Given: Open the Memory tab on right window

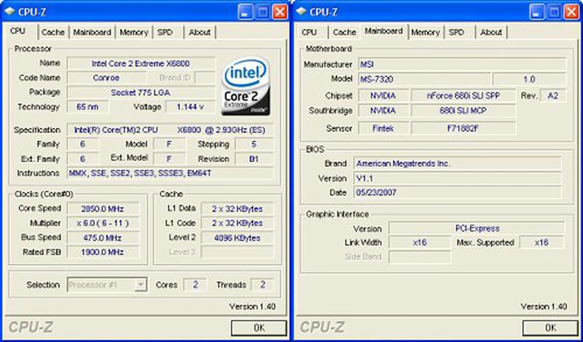Looking at the screenshot, I should (425, 32).
